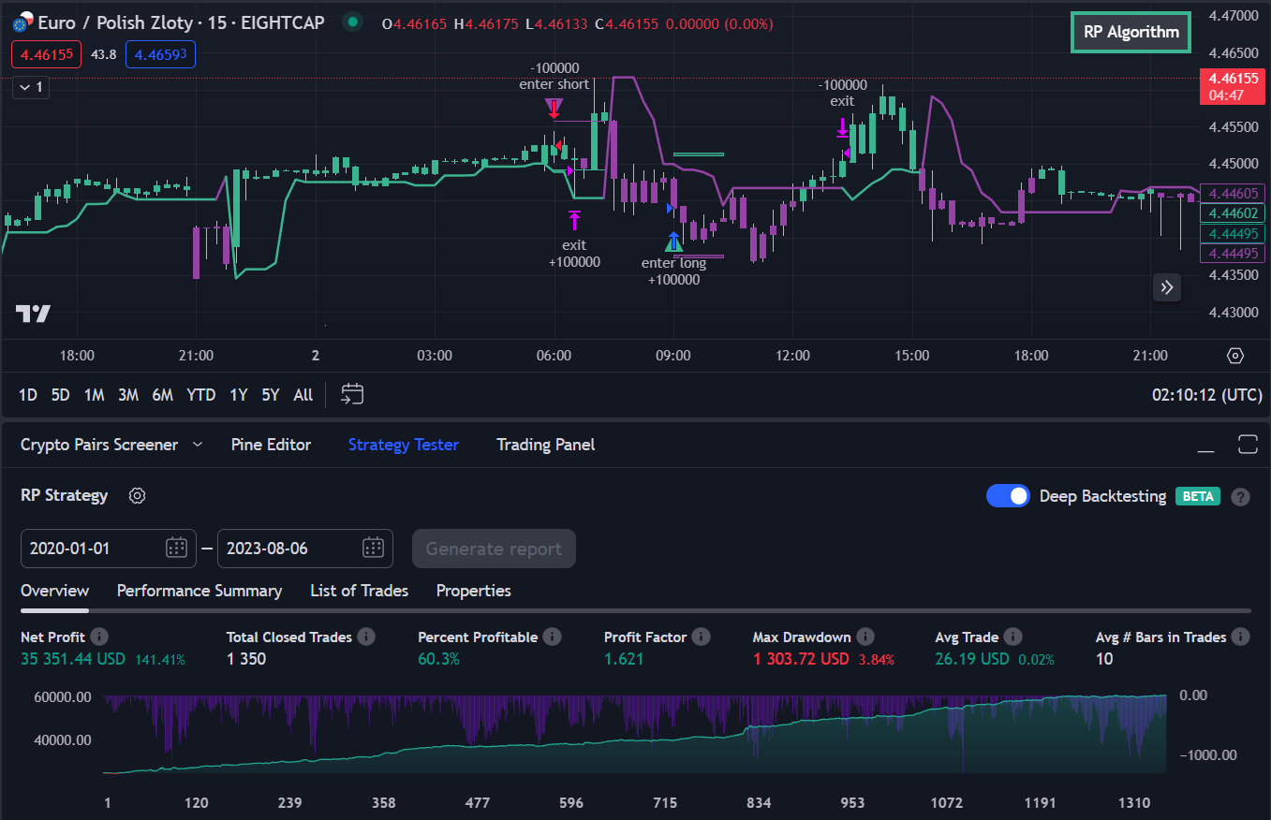Toggle the Deep Backtesting switch

(x=1008, y=496)
